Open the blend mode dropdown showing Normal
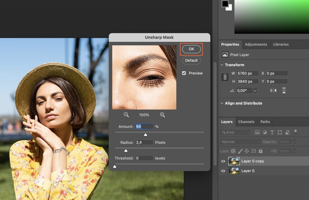The width and height of the screenshot is (309, 200). pyautogui.click(x=240, y=141)
